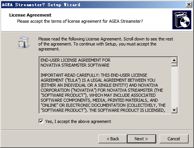Click the 'Yes, I accept the above agreement' label
The height and width of the screenshot is (148, 194).
[78, 121]
